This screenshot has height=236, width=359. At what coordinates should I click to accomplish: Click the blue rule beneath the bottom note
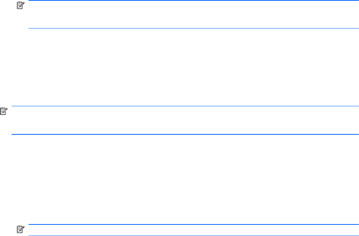(x=193, y=235)
